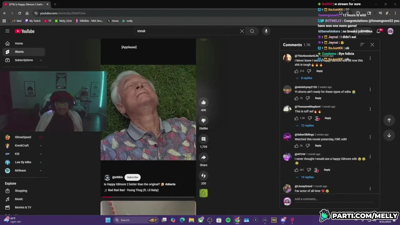Open options menu for LinzeyGrand comment
Screen dimensions: 400x225
370,189
